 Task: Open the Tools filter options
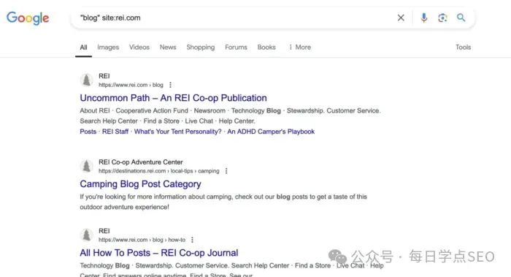(x=463, y=47)
